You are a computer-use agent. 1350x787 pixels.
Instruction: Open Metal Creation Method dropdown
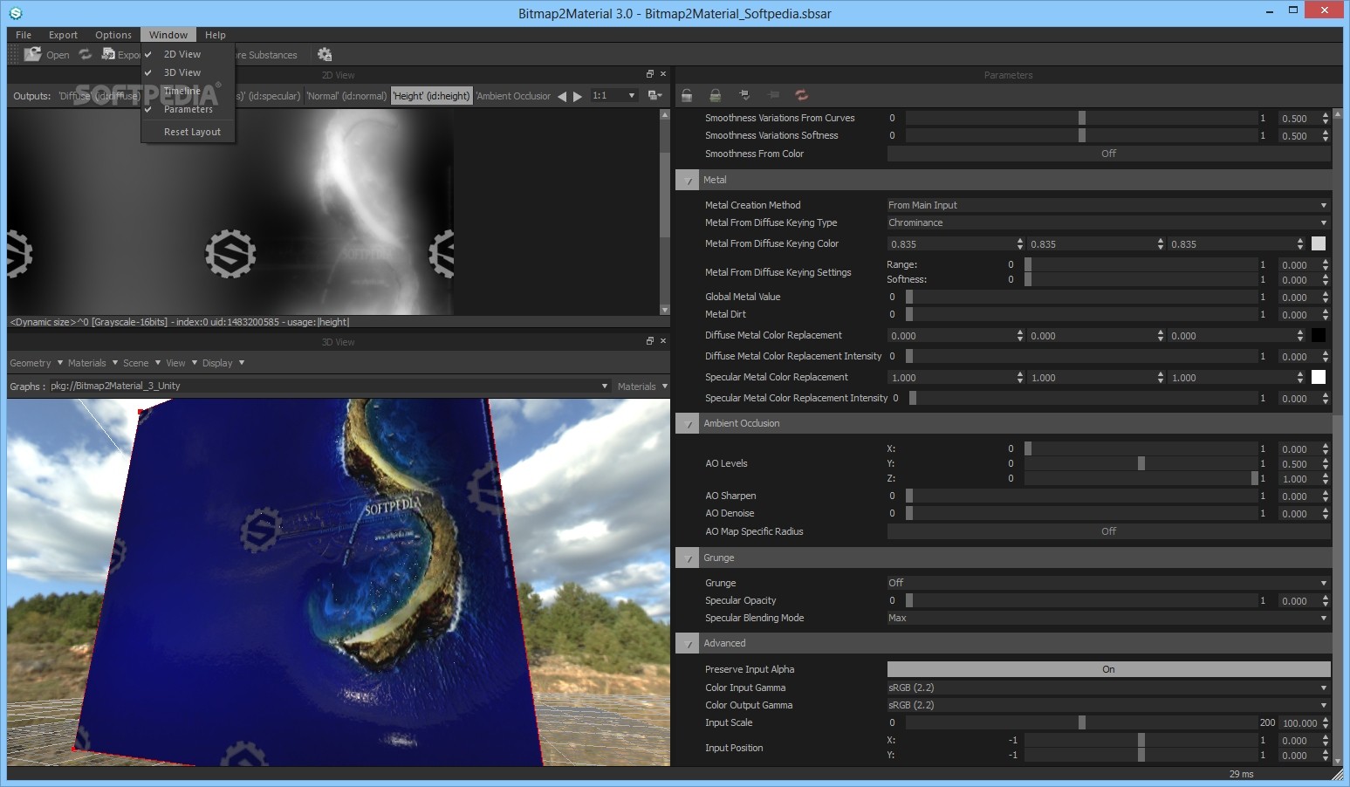(1108, 205)
